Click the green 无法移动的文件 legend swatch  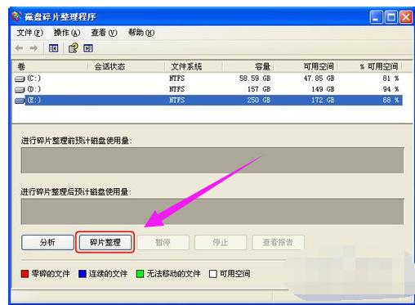(140, 274)
